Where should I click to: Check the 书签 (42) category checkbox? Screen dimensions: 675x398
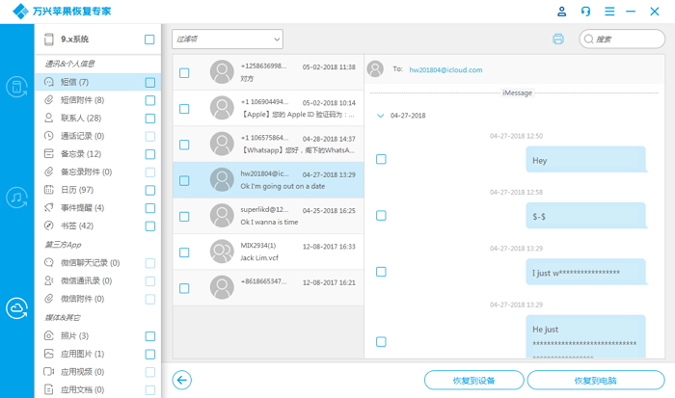pyautogui.click(x=149, y=226)
